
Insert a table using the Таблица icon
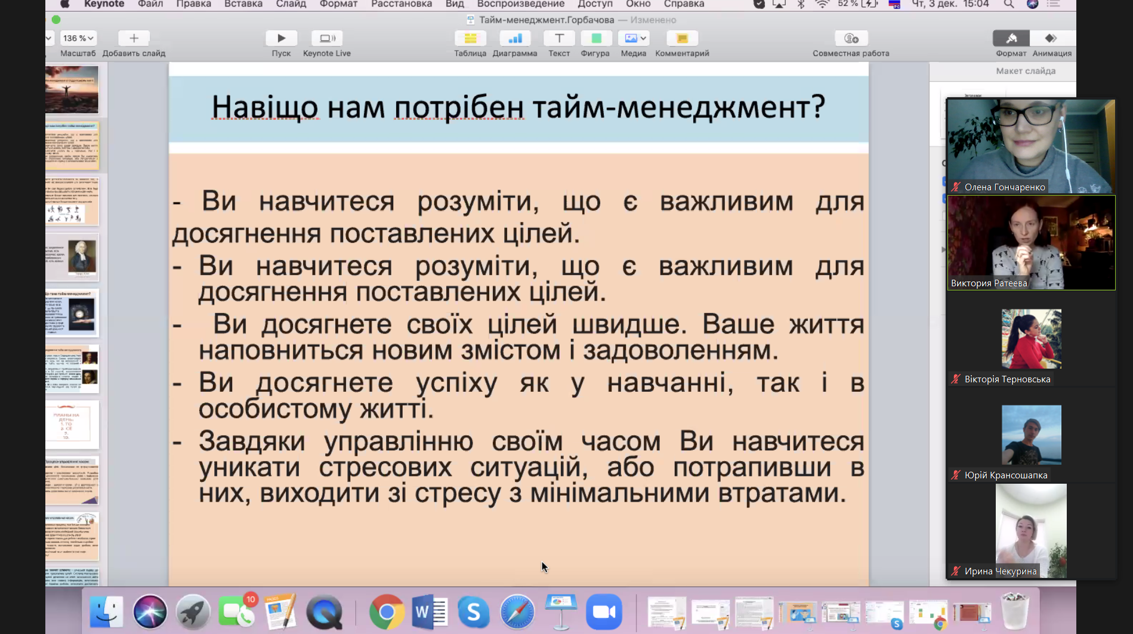tap(470, 38)
